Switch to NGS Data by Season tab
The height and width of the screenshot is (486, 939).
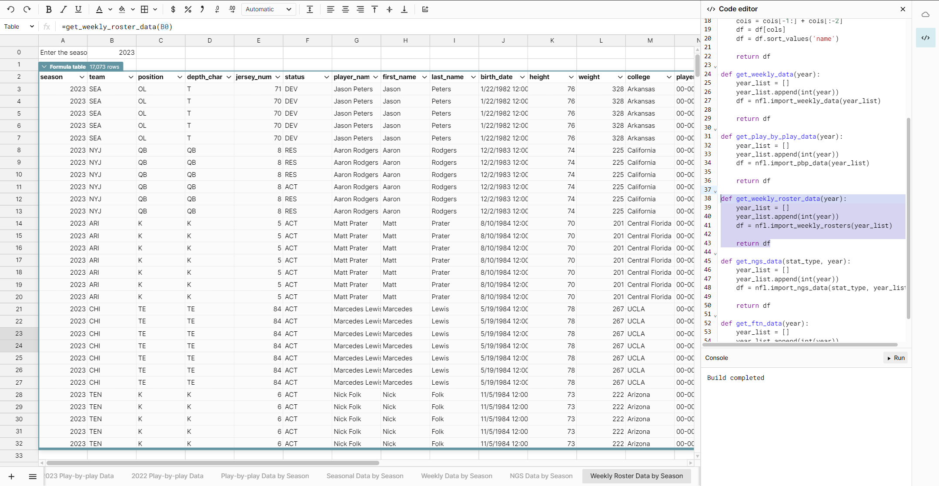pos(541,476)
